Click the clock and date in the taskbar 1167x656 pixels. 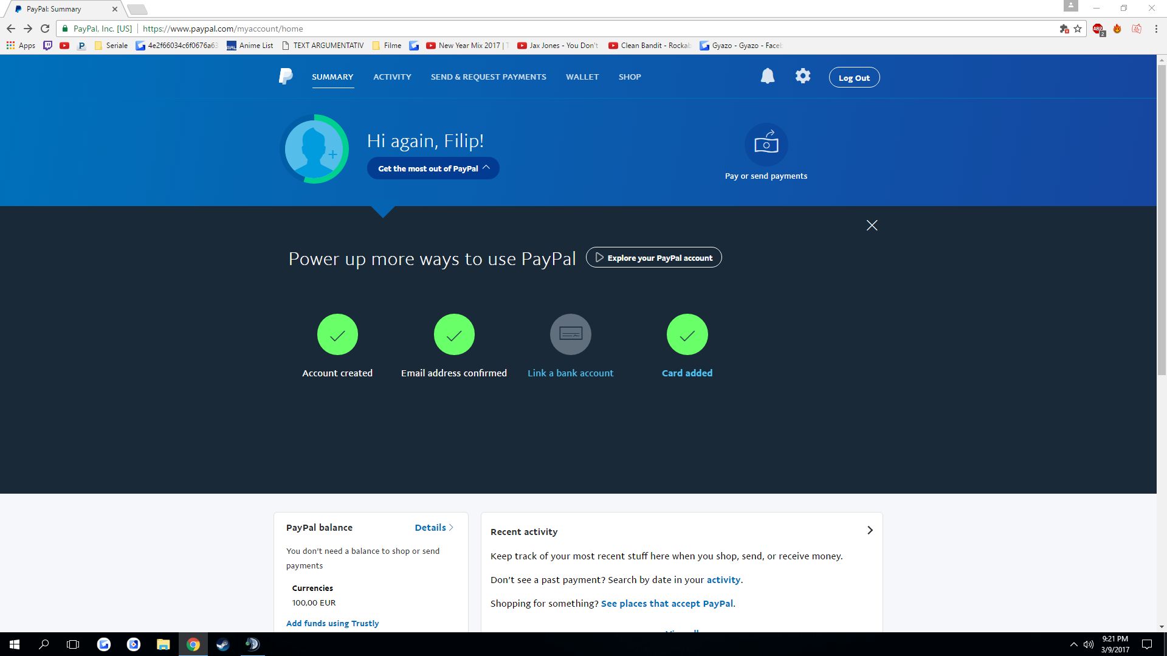point(1115,644)
